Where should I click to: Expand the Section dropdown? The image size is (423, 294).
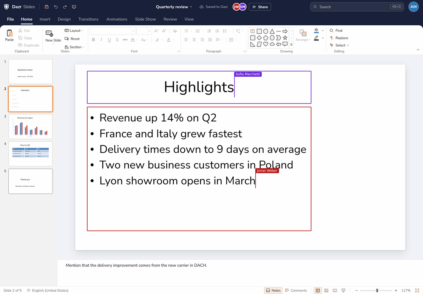coord(74,47)
